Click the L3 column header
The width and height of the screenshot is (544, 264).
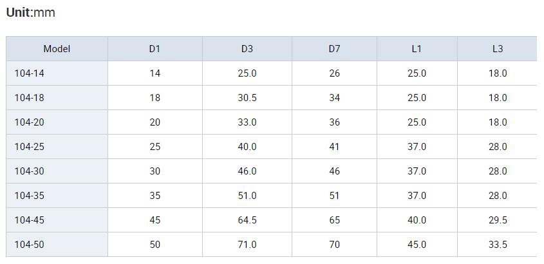(x=498, y=49)
